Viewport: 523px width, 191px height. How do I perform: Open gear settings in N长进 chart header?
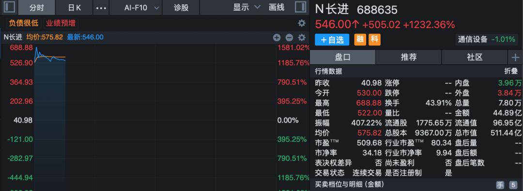302,37
